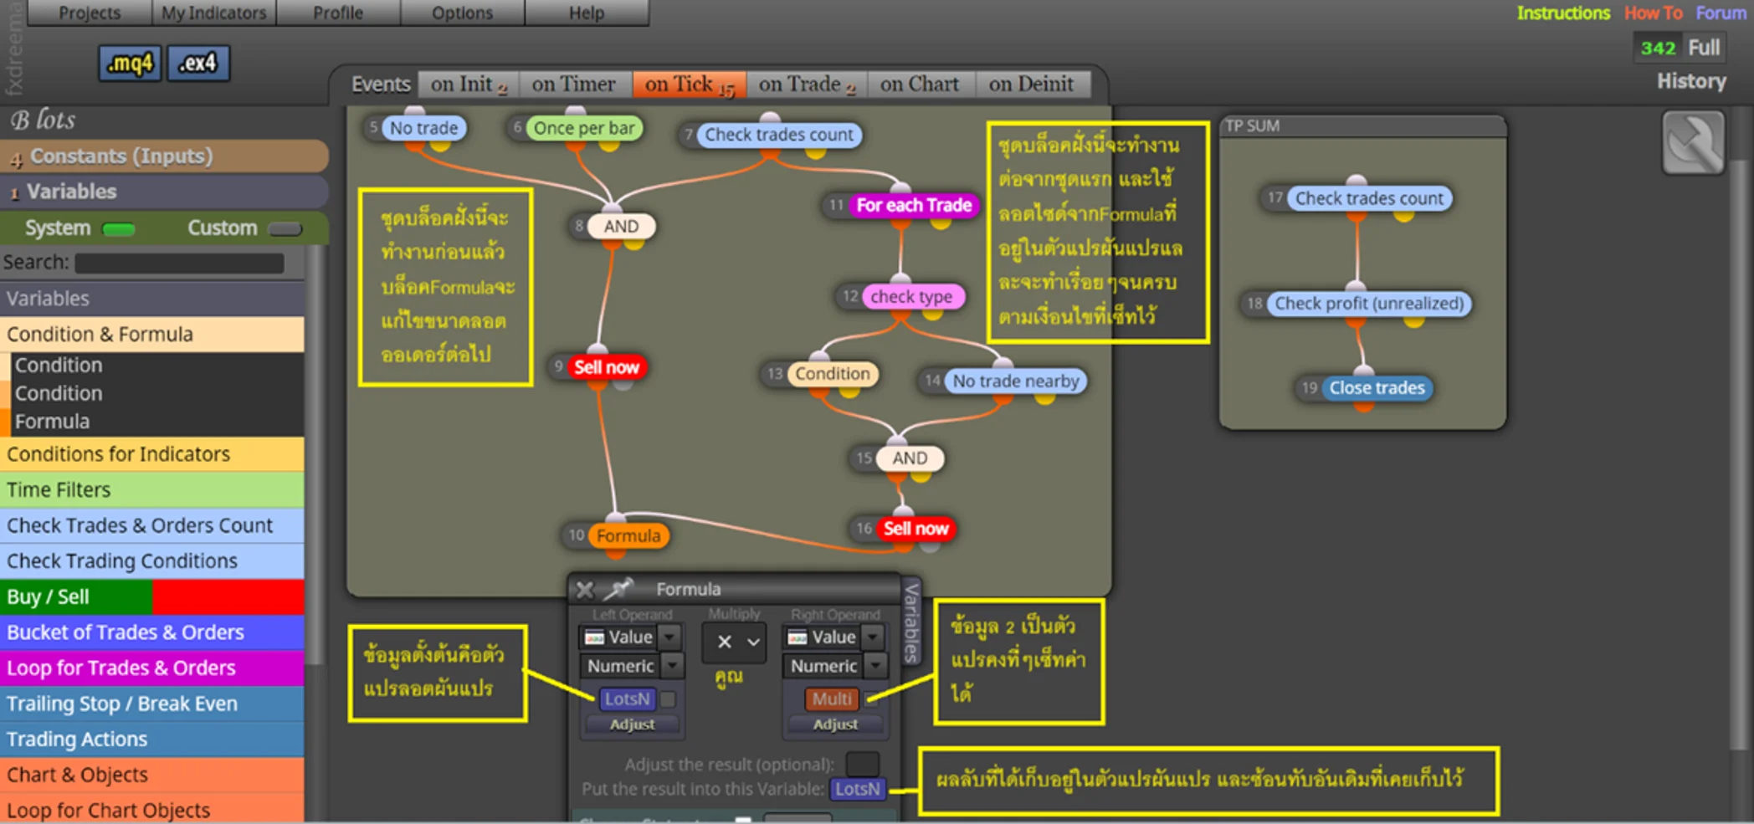This screenshot has height=824, width=1754.
Task: Expand Time Filters category
Action: click(152, 490)
